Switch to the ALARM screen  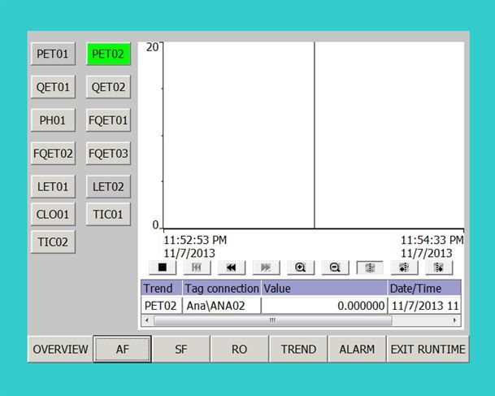357,350
